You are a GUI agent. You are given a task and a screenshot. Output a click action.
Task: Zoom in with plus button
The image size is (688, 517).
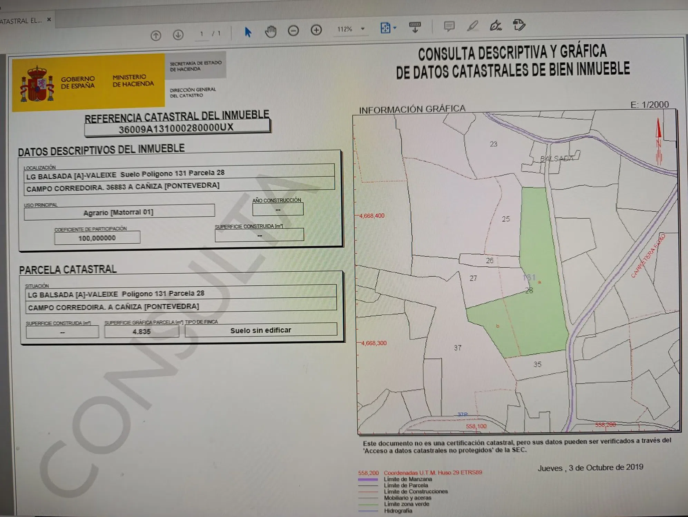pos(316,30)
